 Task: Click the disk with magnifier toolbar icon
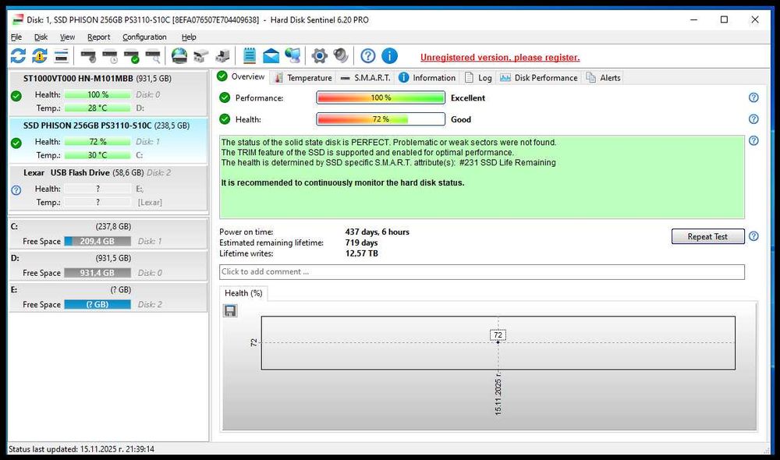point(153,56)
